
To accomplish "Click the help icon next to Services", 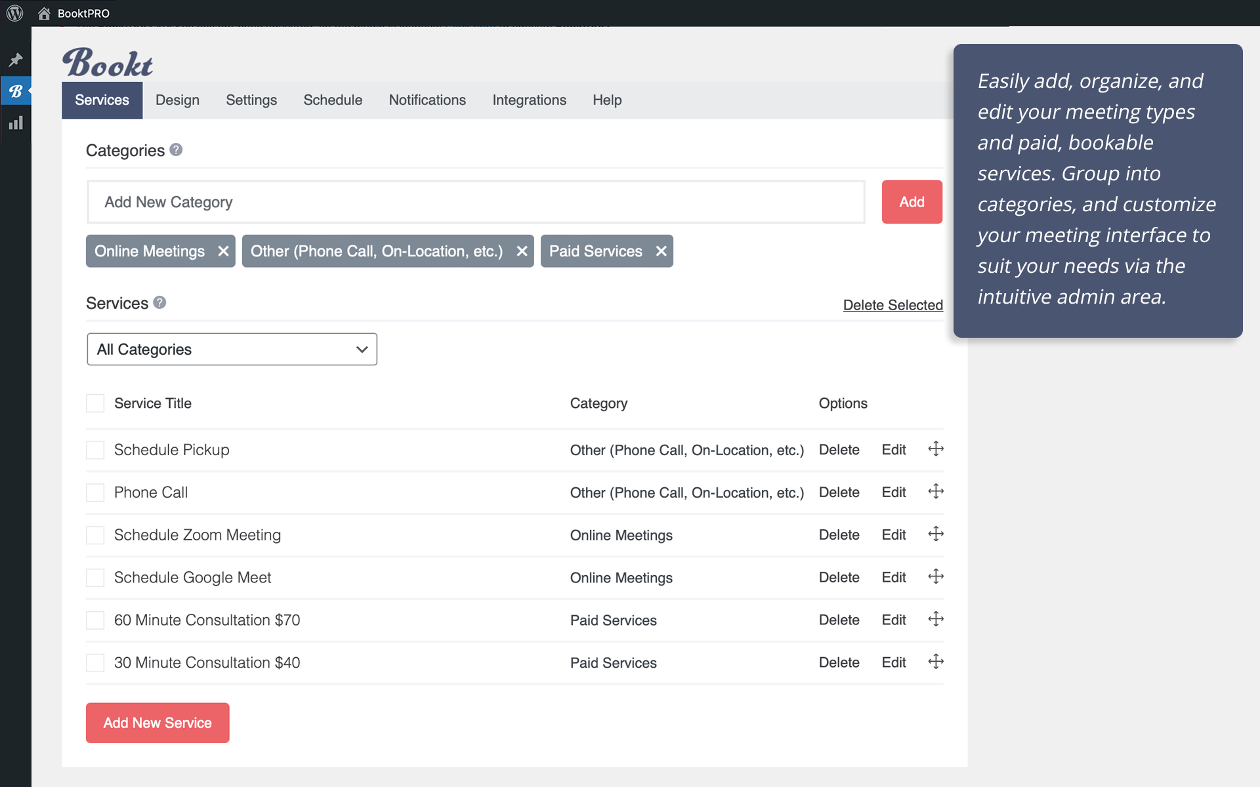I will 159,302.
